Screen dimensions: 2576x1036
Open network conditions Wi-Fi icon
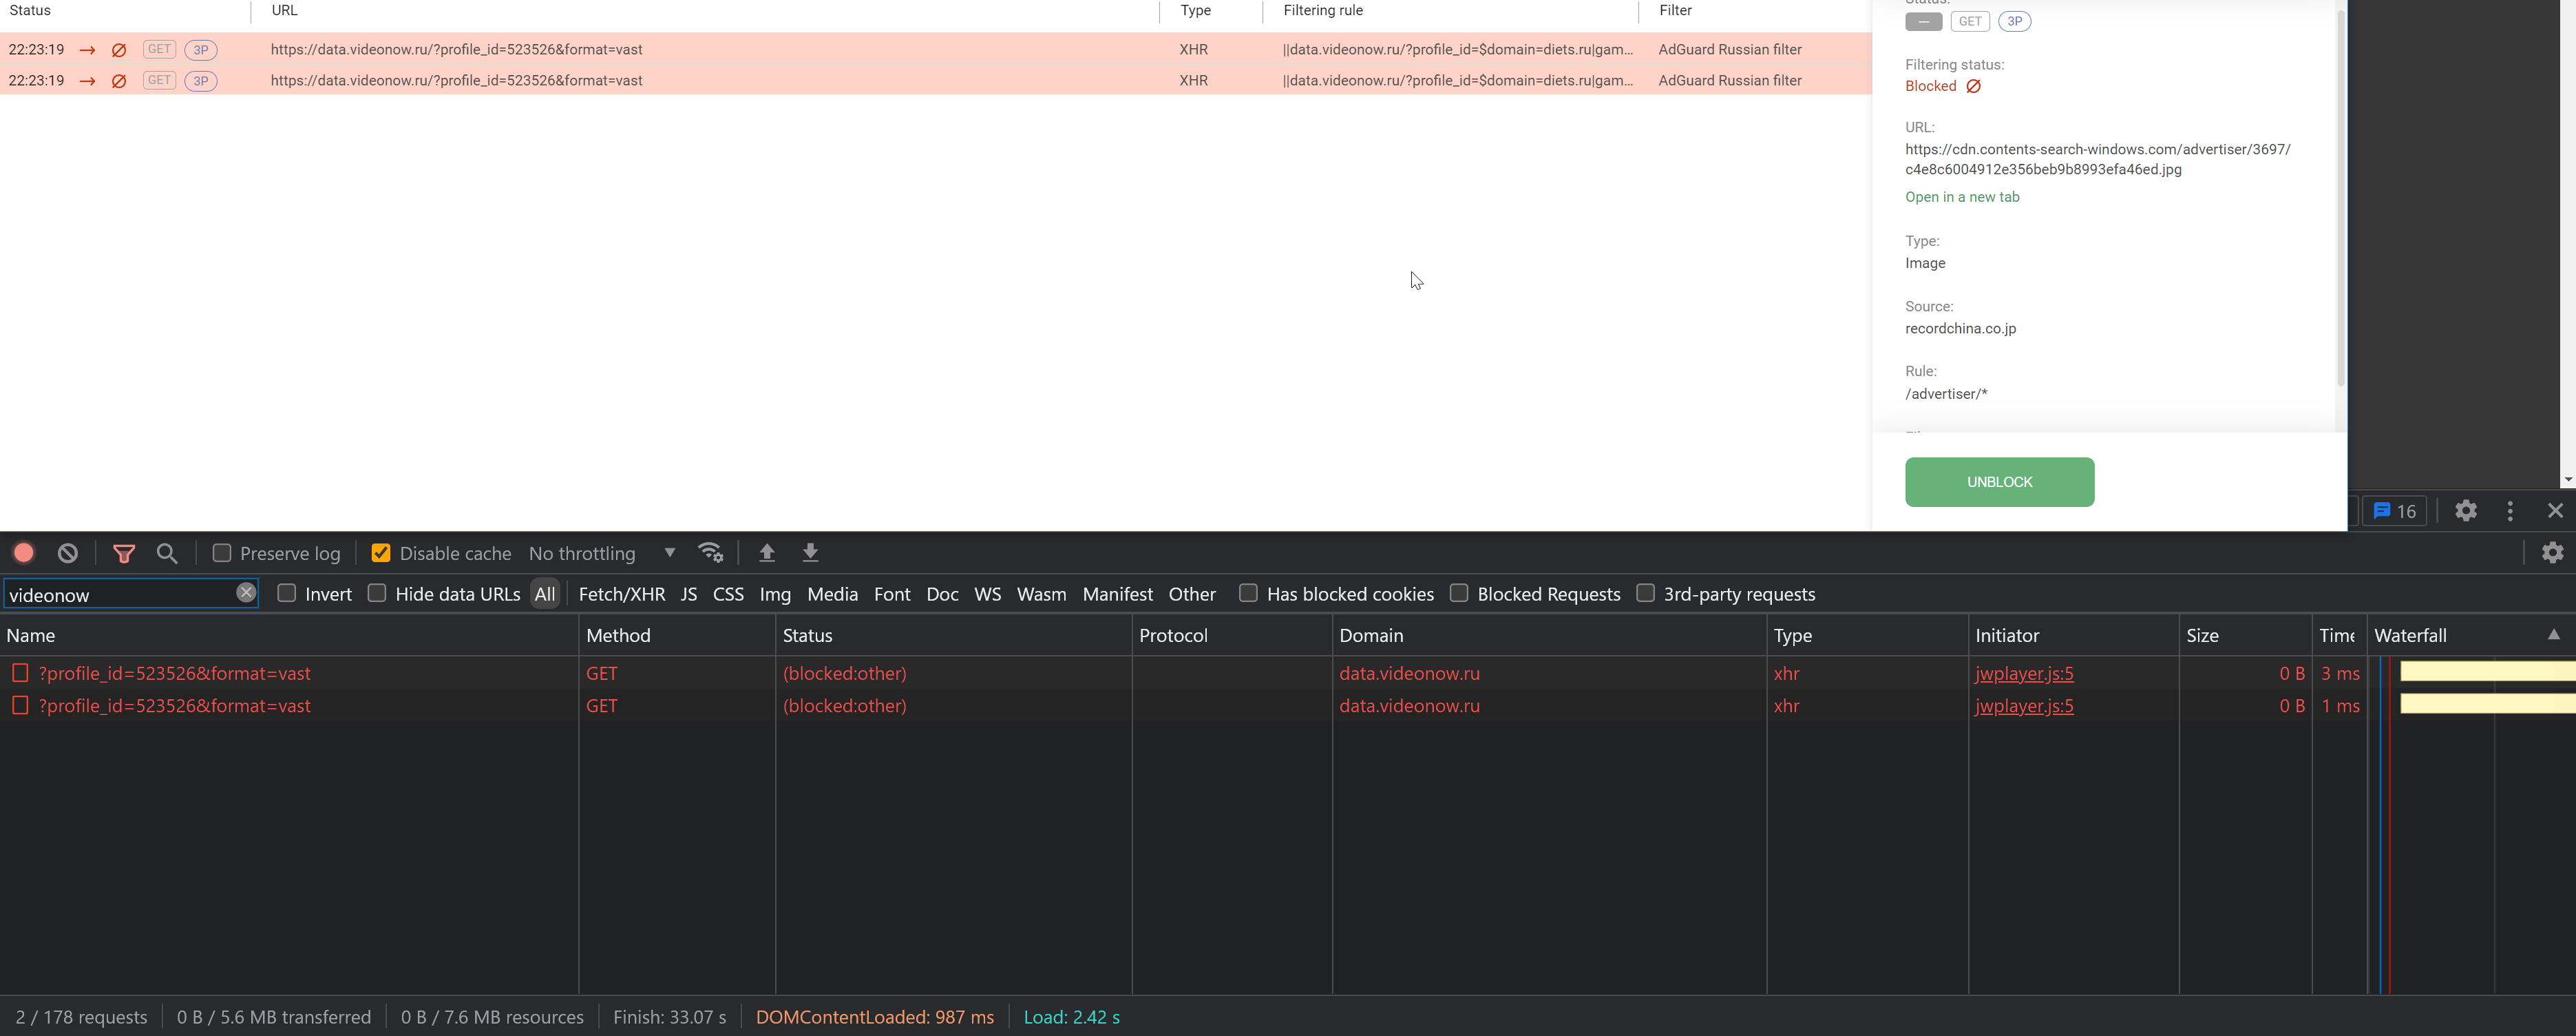(710, 552)
